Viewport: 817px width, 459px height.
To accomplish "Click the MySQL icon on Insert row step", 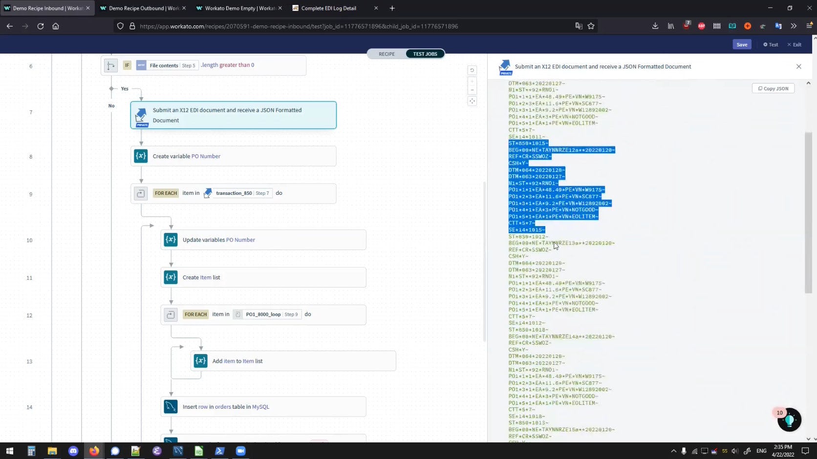I will (x=171, y=406).
